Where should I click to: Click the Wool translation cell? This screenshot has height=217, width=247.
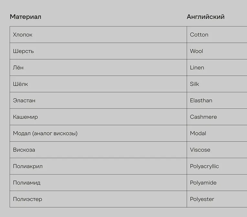217,51
